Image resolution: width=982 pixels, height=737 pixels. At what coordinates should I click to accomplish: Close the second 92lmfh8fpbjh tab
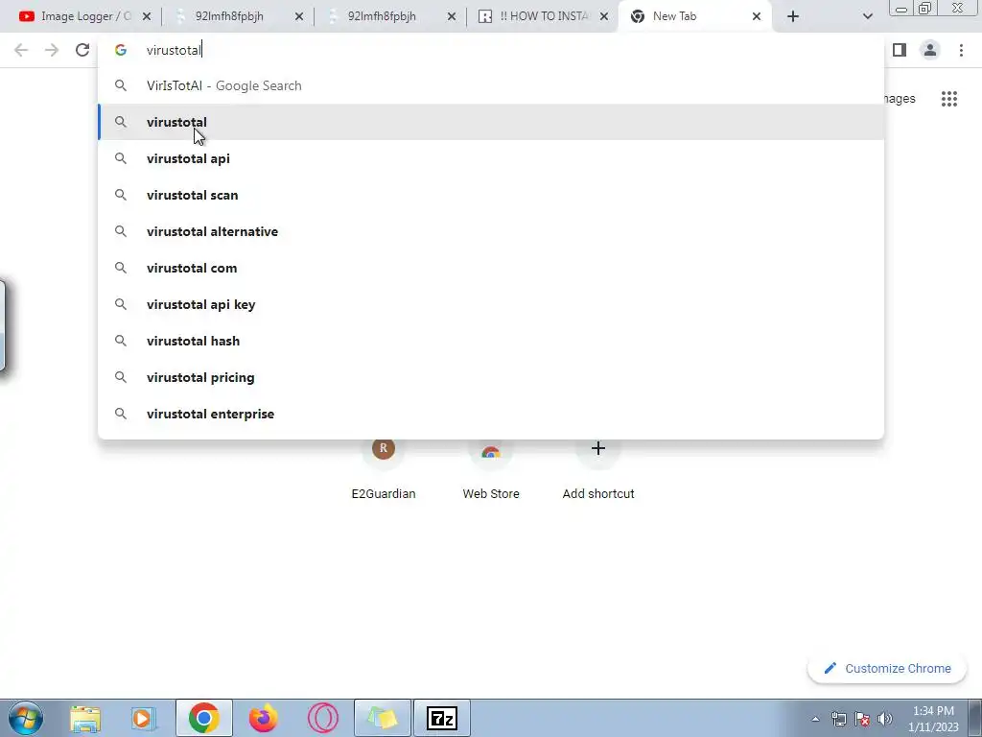pos(452,17)
